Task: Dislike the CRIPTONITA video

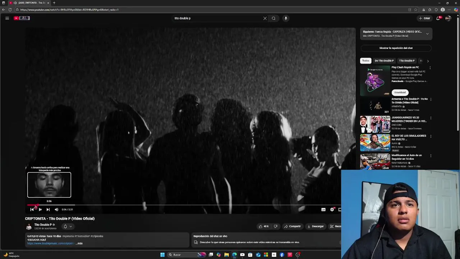Action: [x=276, y=226]
